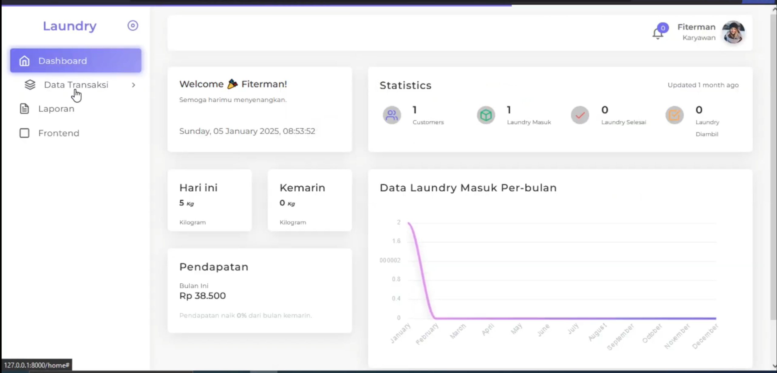Click the 'Bulan Ini' label
777x373 pixels.
click(x=194, y=286)
